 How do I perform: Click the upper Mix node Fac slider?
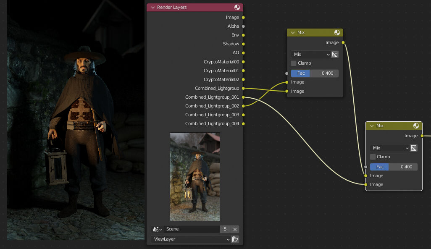click(x=315, y=73)
